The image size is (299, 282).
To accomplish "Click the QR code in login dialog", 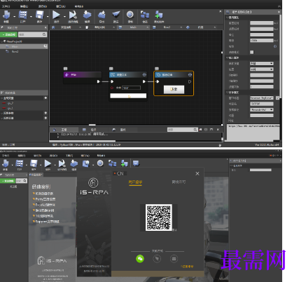I will click(x=159, y=217).
